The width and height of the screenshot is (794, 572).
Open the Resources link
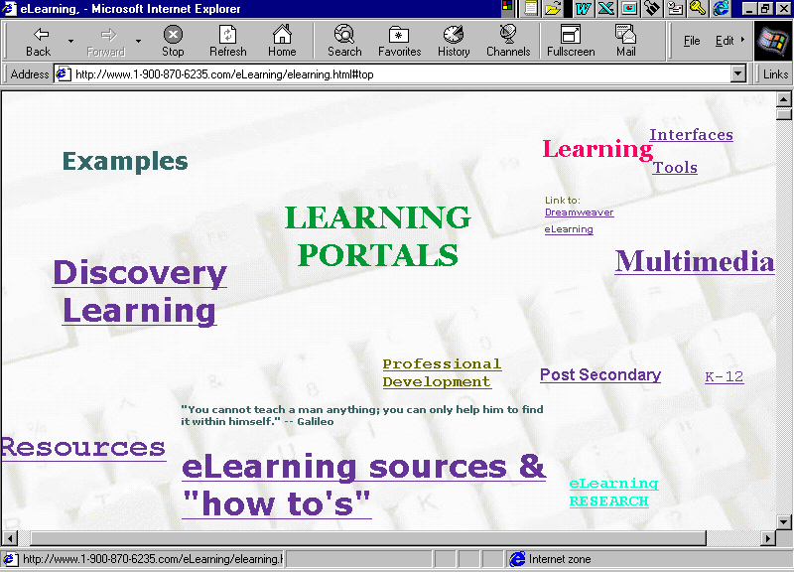click(x=83, y=448)
